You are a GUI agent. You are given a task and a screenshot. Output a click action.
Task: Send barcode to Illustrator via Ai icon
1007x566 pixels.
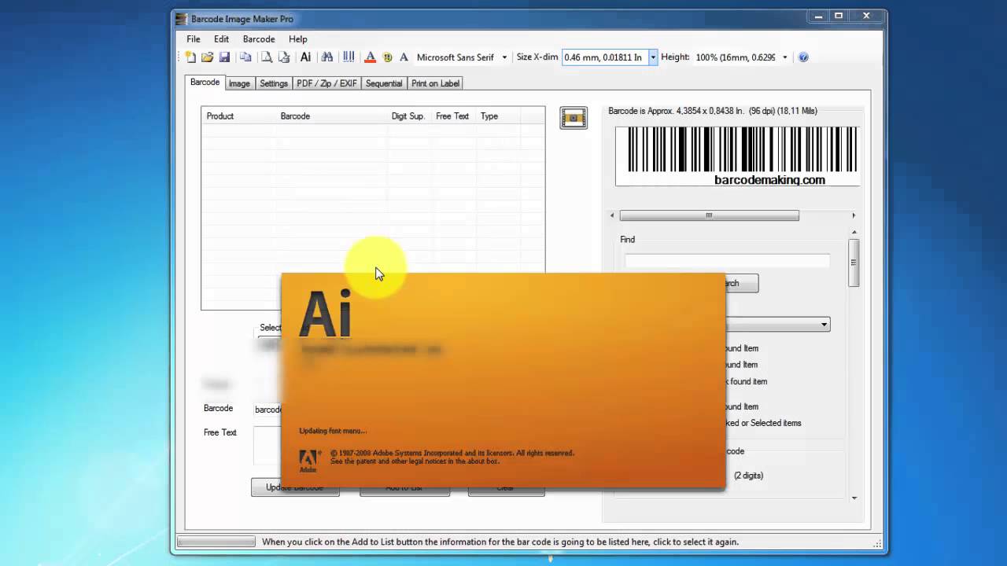click(x=306, y=57)
